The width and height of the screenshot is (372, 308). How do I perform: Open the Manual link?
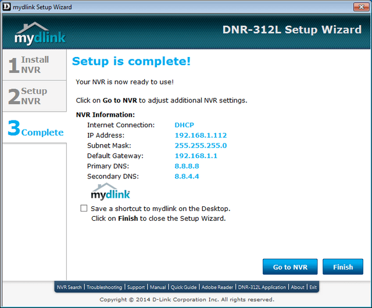click(x=158, y=287)
